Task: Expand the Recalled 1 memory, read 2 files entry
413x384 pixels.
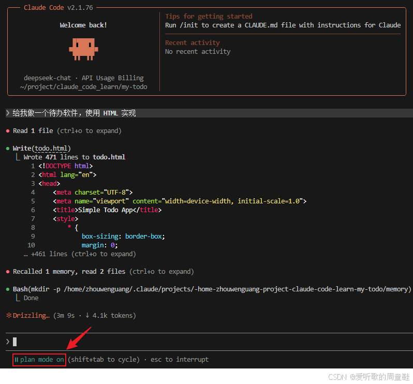Action: 104,272
